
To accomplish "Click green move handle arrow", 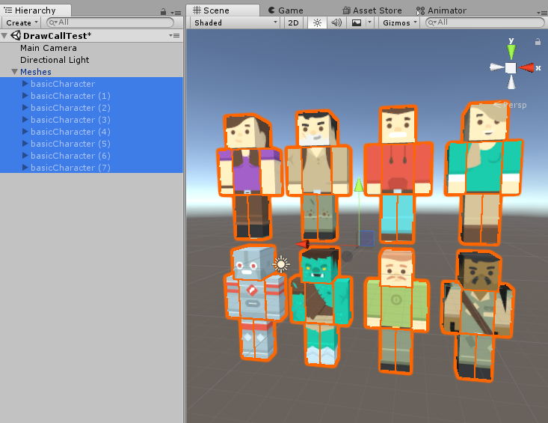I will [359, 184].
